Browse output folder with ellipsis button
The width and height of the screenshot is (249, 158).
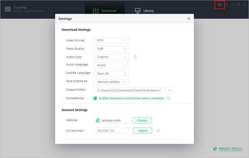pos(169,91)
